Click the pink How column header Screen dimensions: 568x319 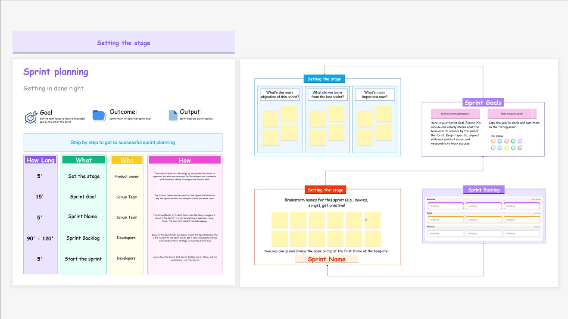[x=184, y=160]
